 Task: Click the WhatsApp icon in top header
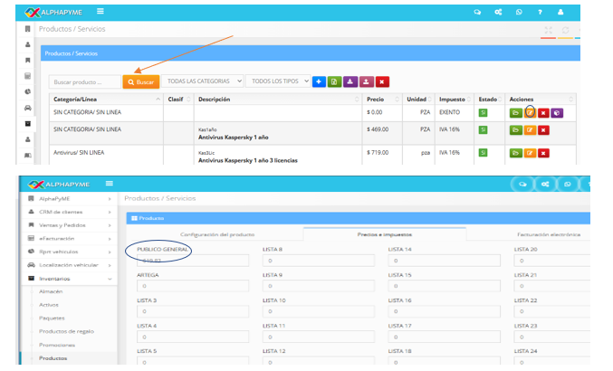tap(519, 12)
